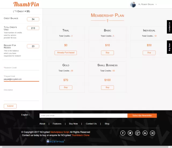Open the Blog footer link
The height and width of the screenshot is (148, 172).
coord(107,124)
